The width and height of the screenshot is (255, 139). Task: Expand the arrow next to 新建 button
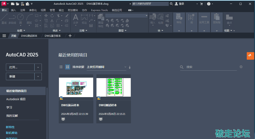tap(38, 76)
